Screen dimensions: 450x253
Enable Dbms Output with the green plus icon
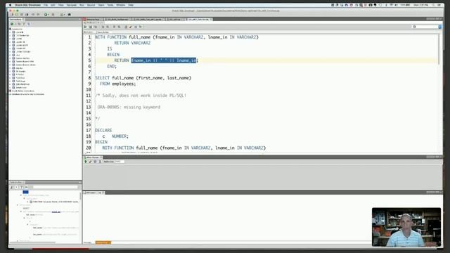(86, 162)
